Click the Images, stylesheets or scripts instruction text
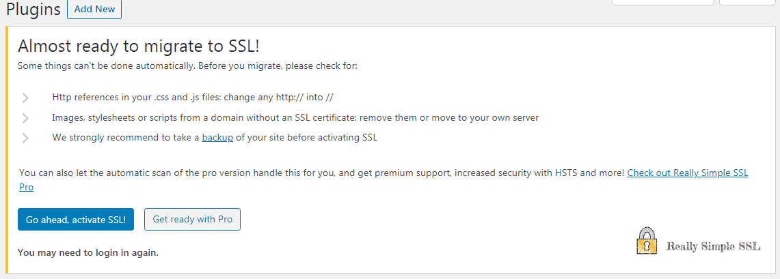780x279 pixels. (295, 118)
